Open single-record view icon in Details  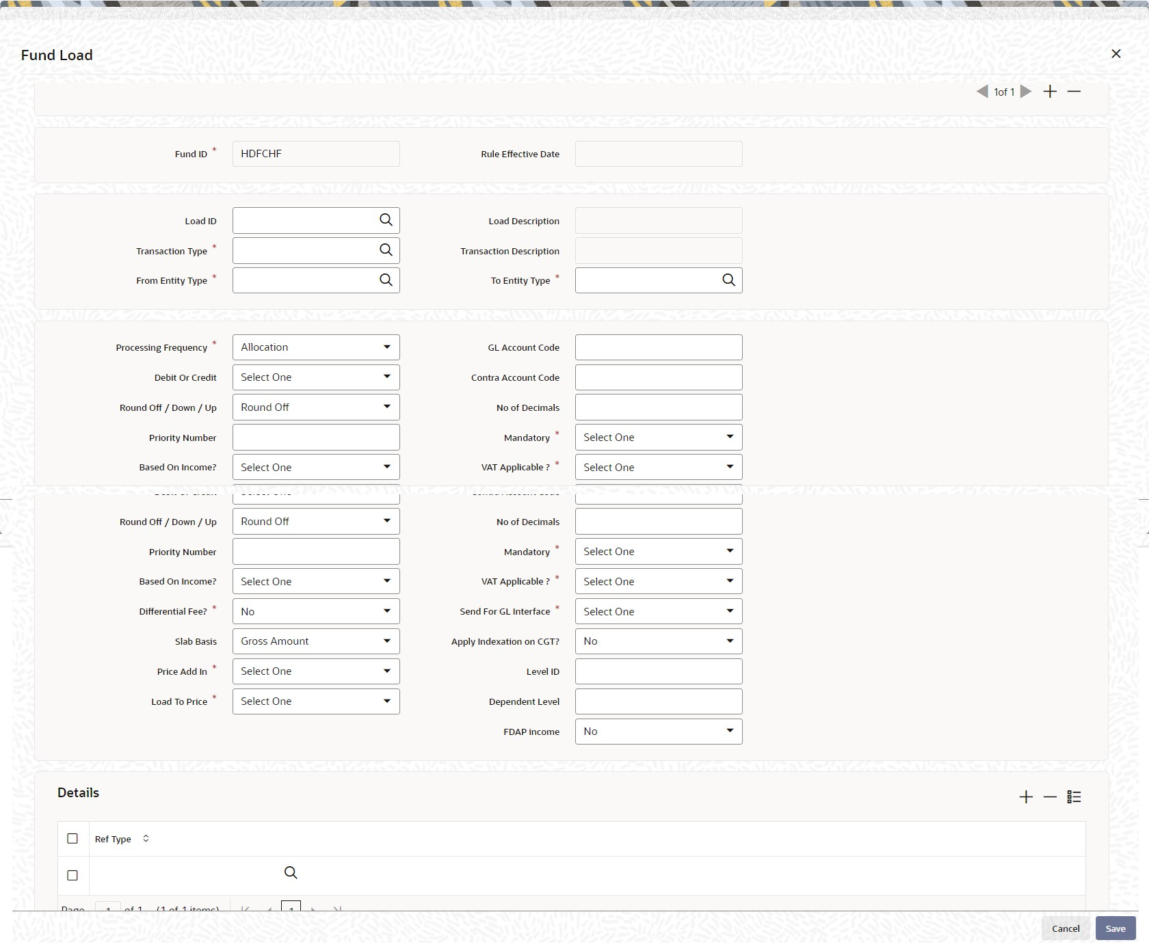click(x=1074, y=797)
